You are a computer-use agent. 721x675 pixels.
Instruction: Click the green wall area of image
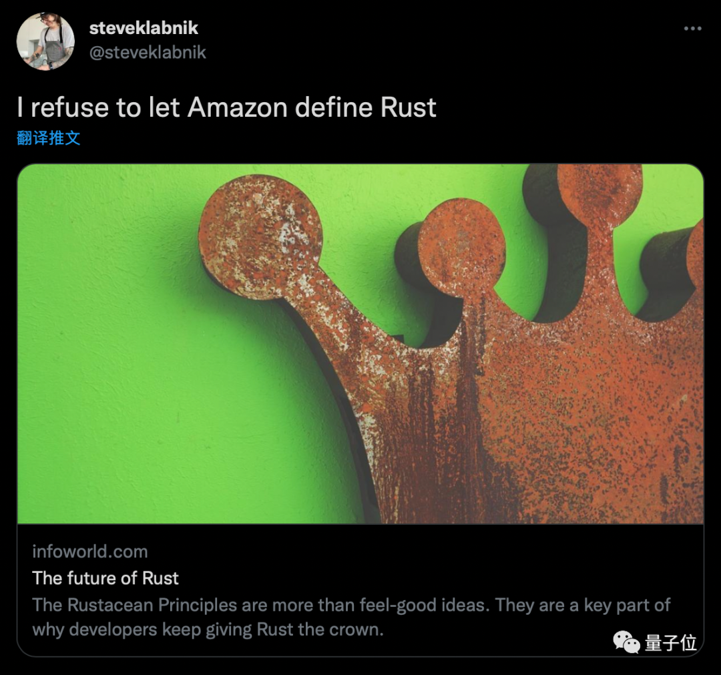click(138, 368)
